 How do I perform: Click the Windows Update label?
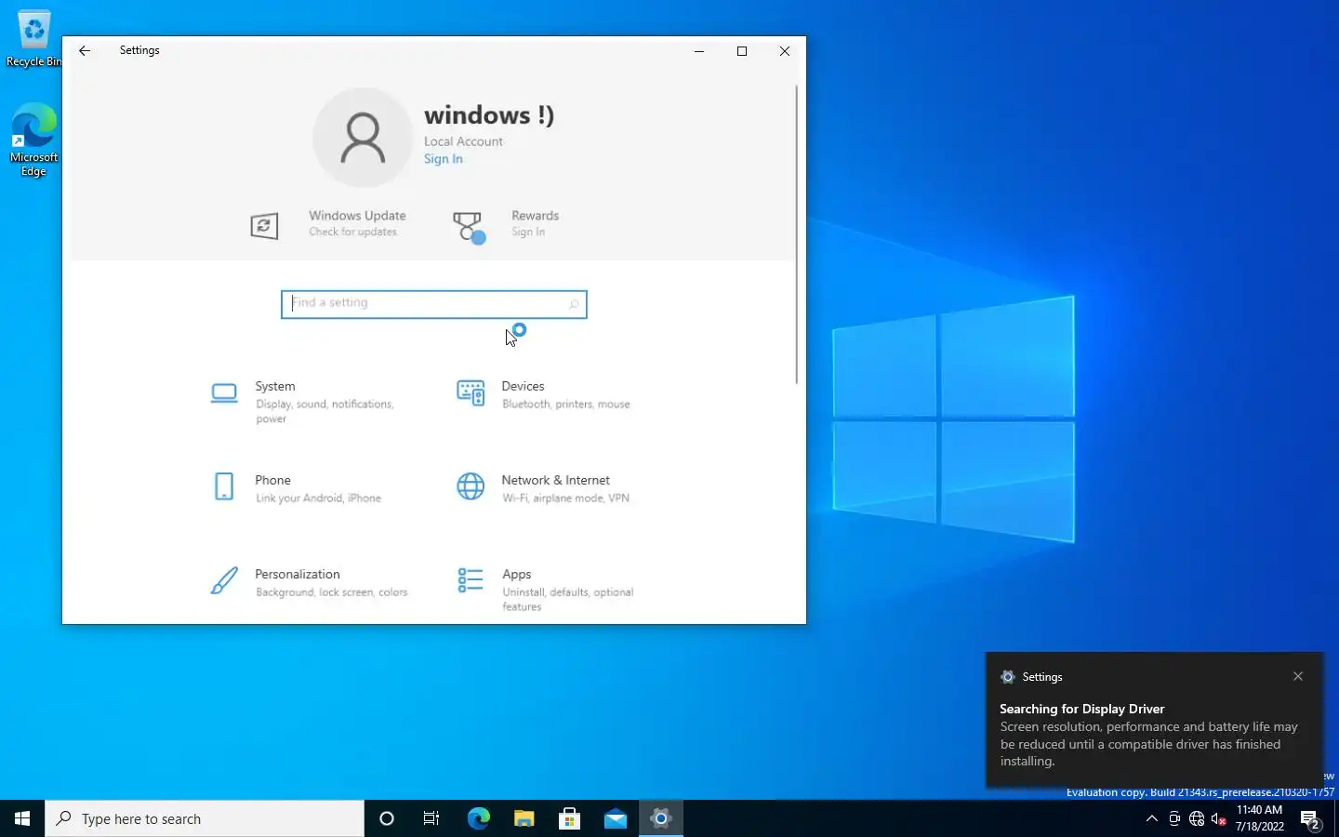[x=357, y=216]
